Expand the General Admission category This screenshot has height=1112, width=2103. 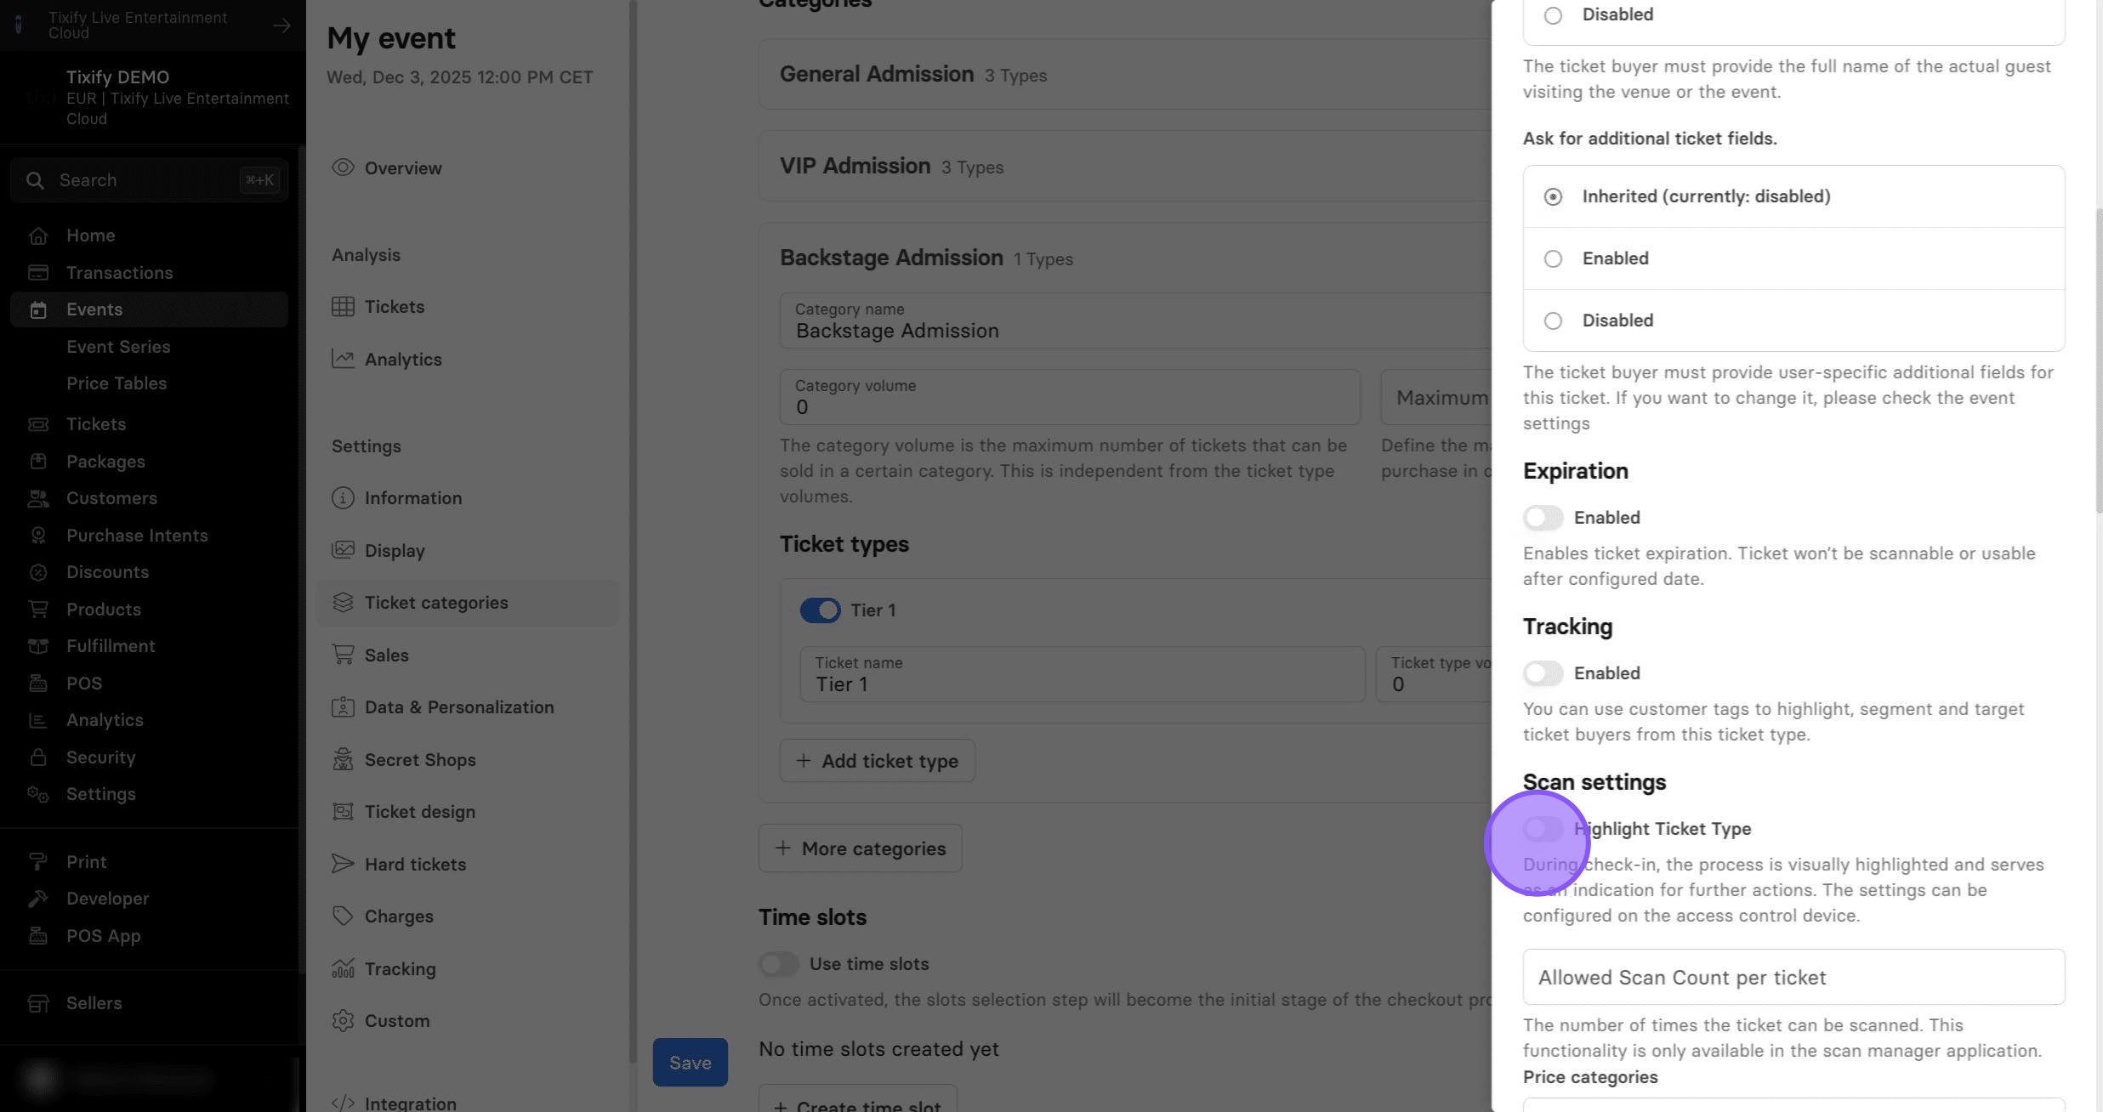[1124, 75]
